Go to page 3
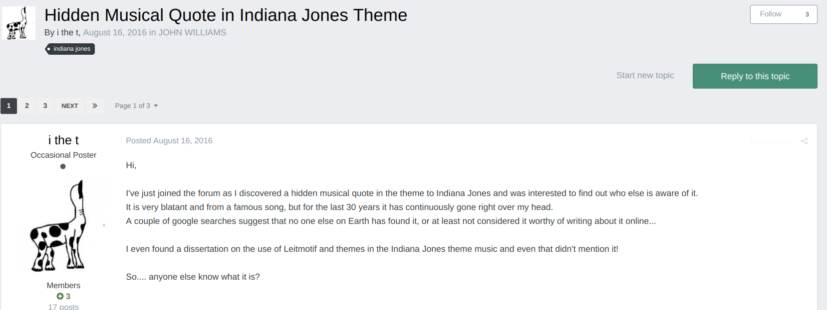Viewport: 827px width, 310px height. [45, 105]
